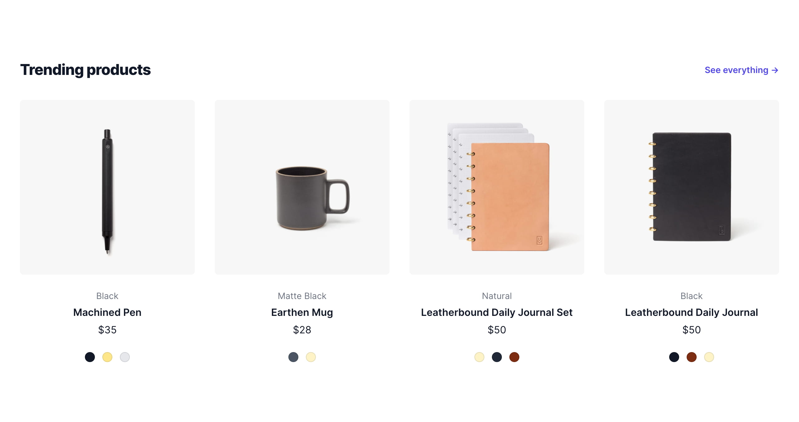Click the Machined Pen product title

pos(107,312)
